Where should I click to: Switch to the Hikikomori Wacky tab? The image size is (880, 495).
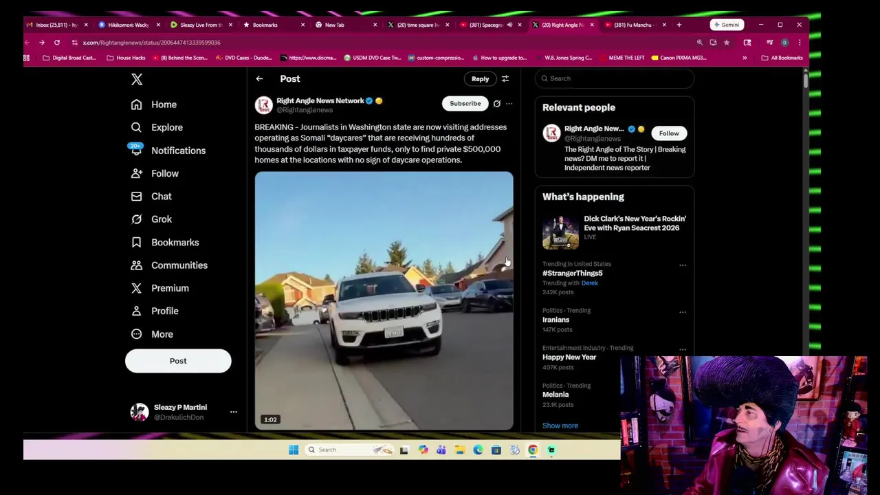click(127, 25)
